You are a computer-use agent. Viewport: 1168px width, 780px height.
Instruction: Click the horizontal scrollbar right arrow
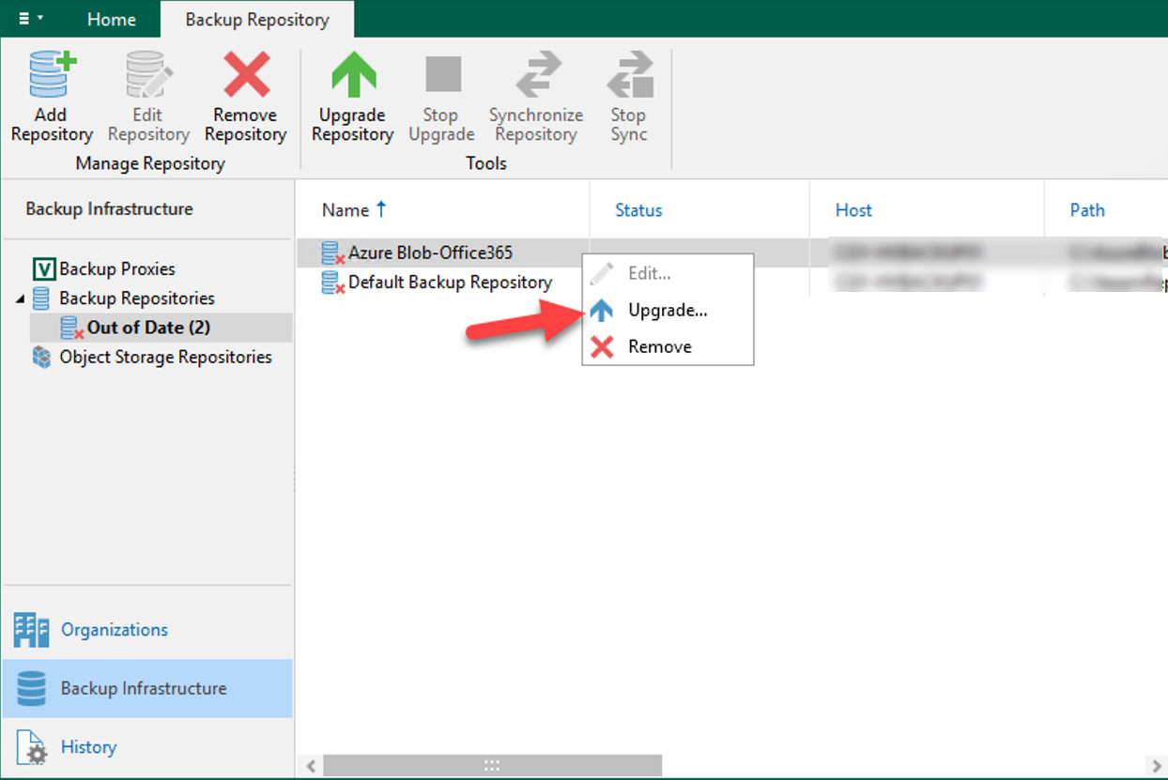(x=1154, y=766)
